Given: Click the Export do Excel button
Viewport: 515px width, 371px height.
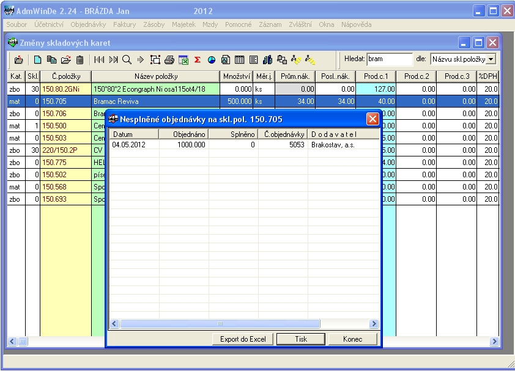Looking at the screenshot, I should [x=243, y=339].
